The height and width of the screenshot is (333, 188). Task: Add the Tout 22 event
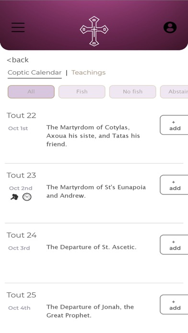tap(174, 125)
